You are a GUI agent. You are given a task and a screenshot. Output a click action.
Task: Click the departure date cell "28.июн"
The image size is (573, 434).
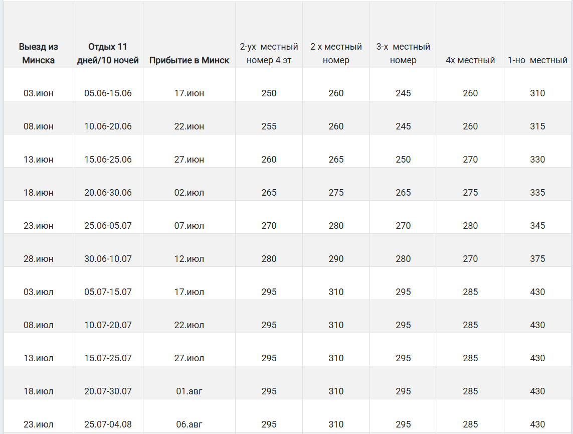click(39, 259)
